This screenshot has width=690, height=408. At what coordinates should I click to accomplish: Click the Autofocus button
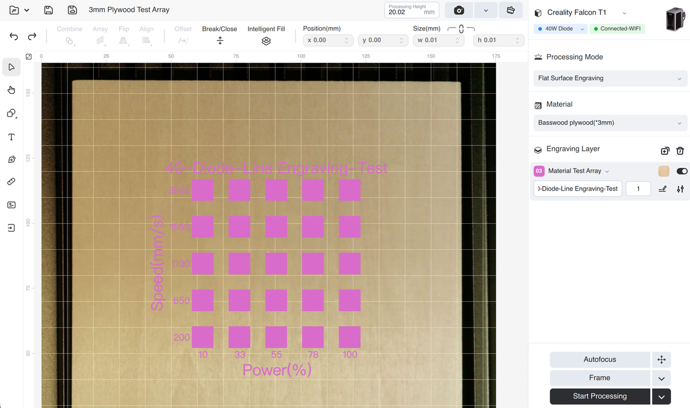pyautogui.click(x=600, y=360)
